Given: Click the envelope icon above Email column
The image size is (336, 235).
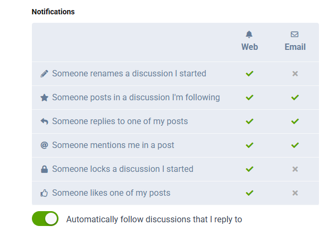Looking at the screenshot, I should (295, 34).
